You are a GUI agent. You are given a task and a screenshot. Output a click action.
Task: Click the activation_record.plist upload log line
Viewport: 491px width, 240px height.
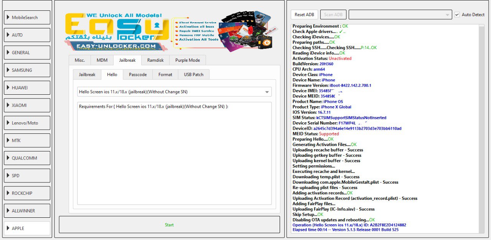pos(355,198)
